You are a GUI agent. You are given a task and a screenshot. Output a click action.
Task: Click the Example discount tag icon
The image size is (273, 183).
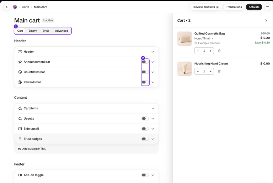tap(196, 43)
